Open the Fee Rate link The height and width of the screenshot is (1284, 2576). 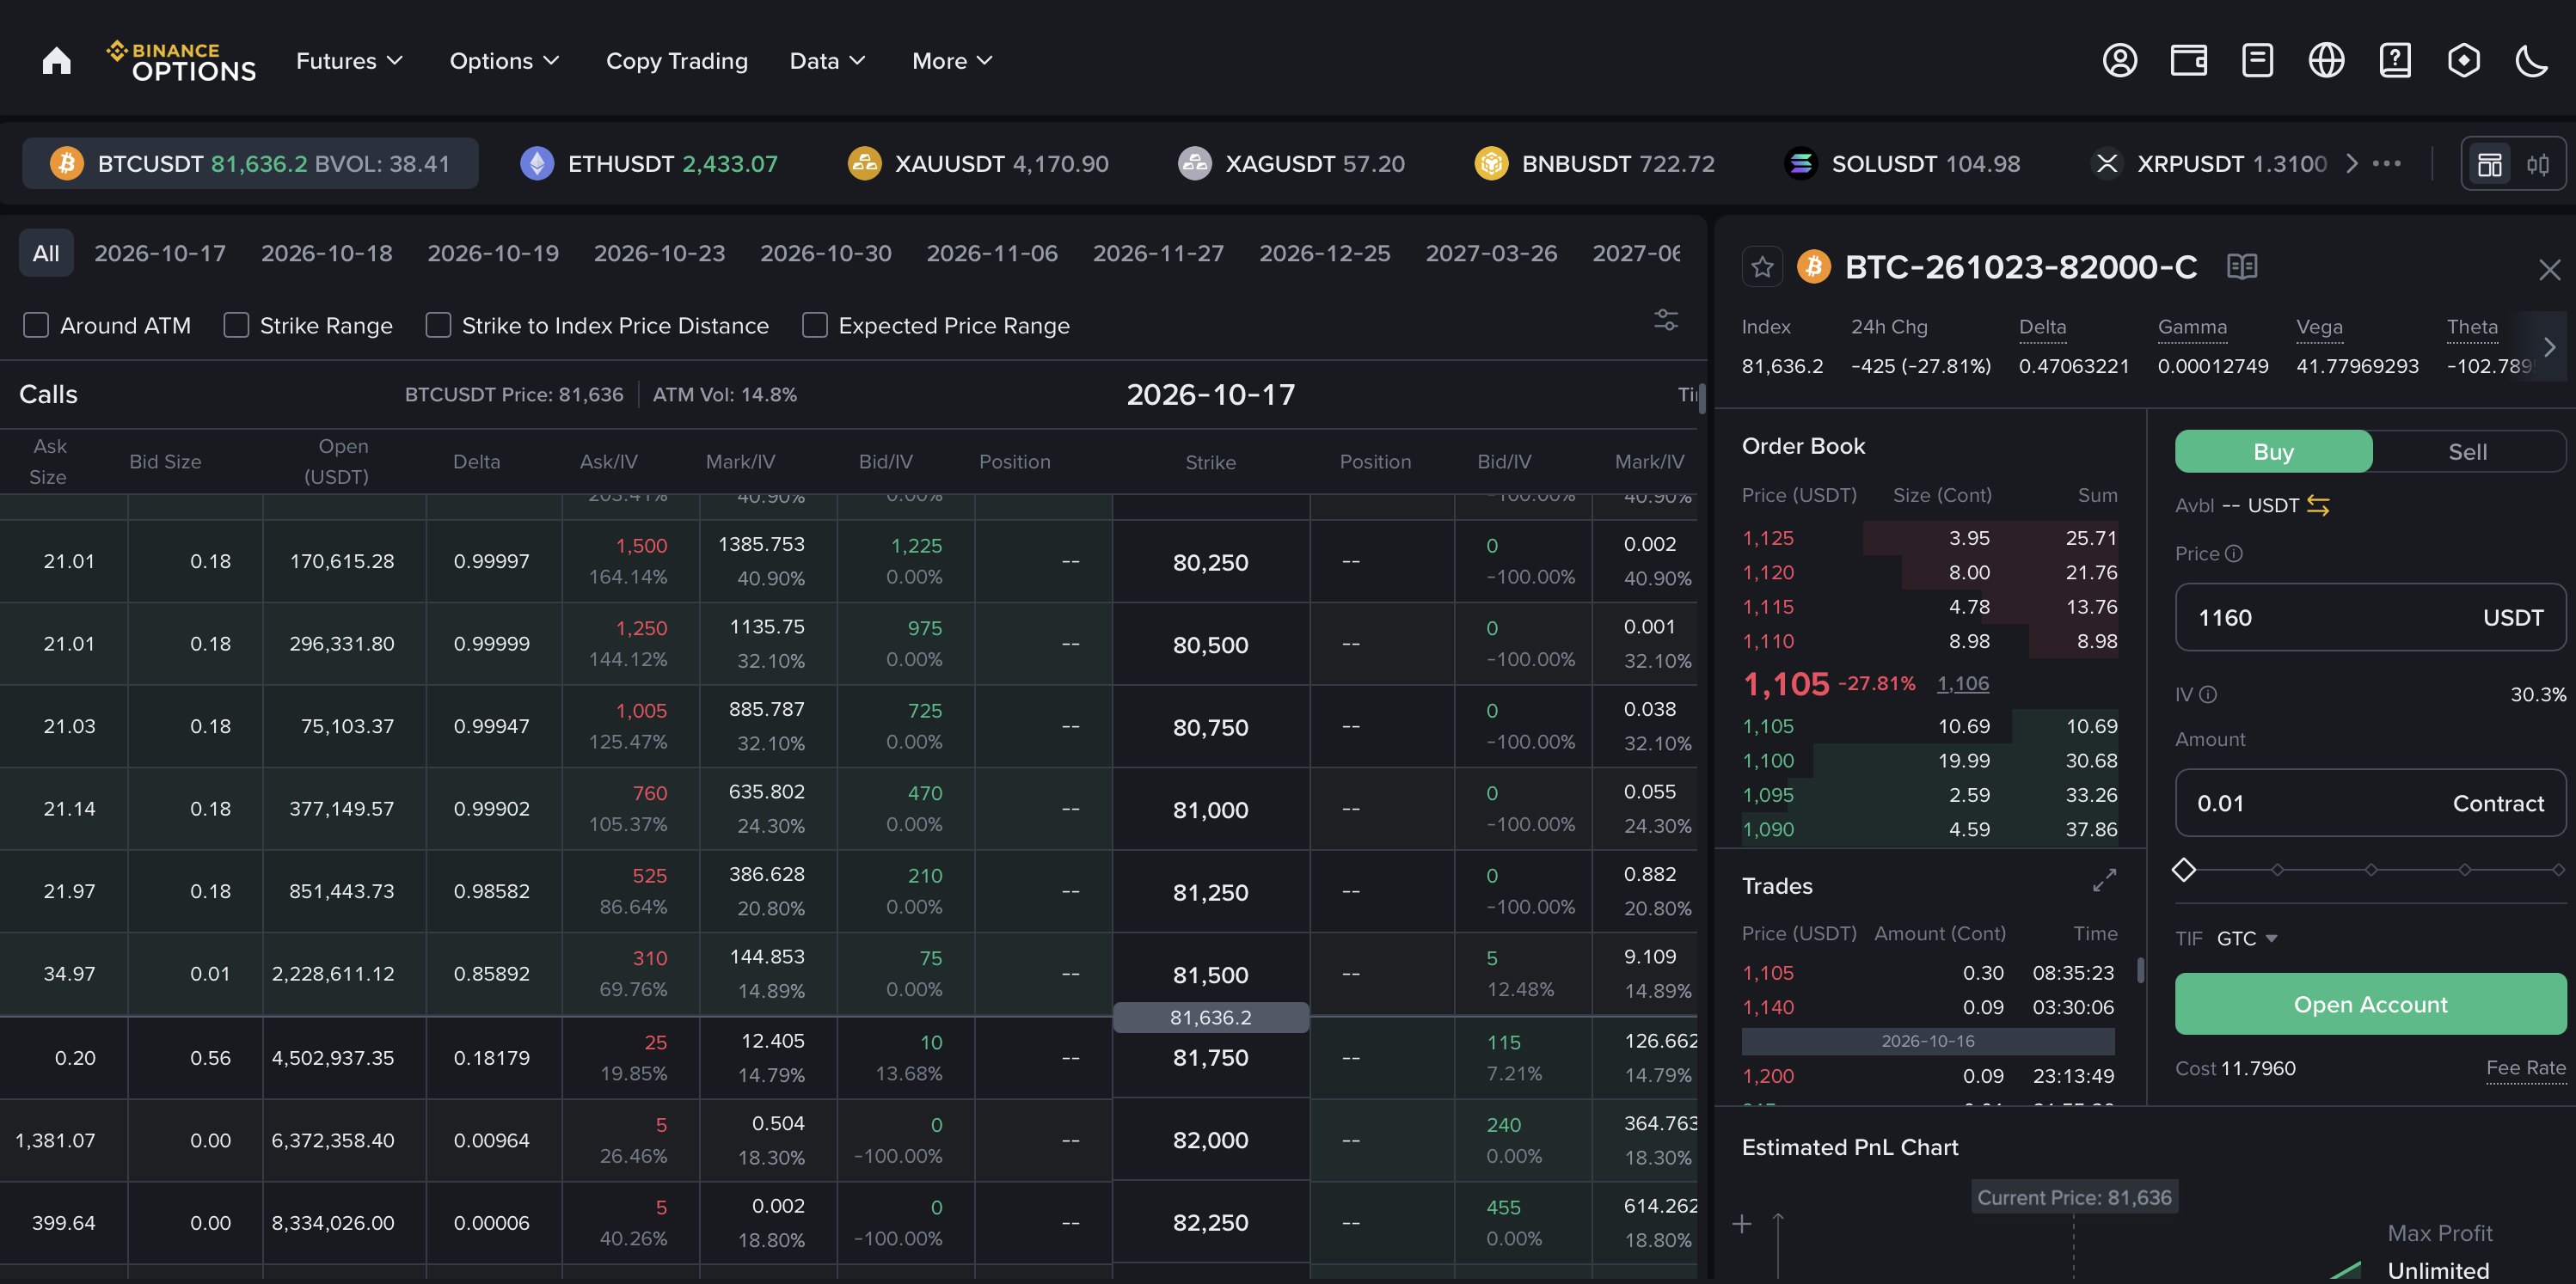point(2525,1068)
